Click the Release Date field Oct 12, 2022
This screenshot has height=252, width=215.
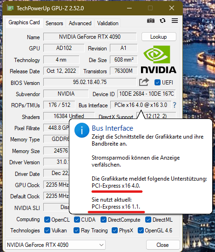point(61,71)
